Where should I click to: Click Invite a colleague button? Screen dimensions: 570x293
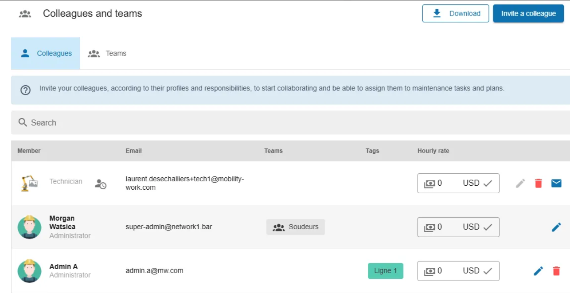coord(528,13)
